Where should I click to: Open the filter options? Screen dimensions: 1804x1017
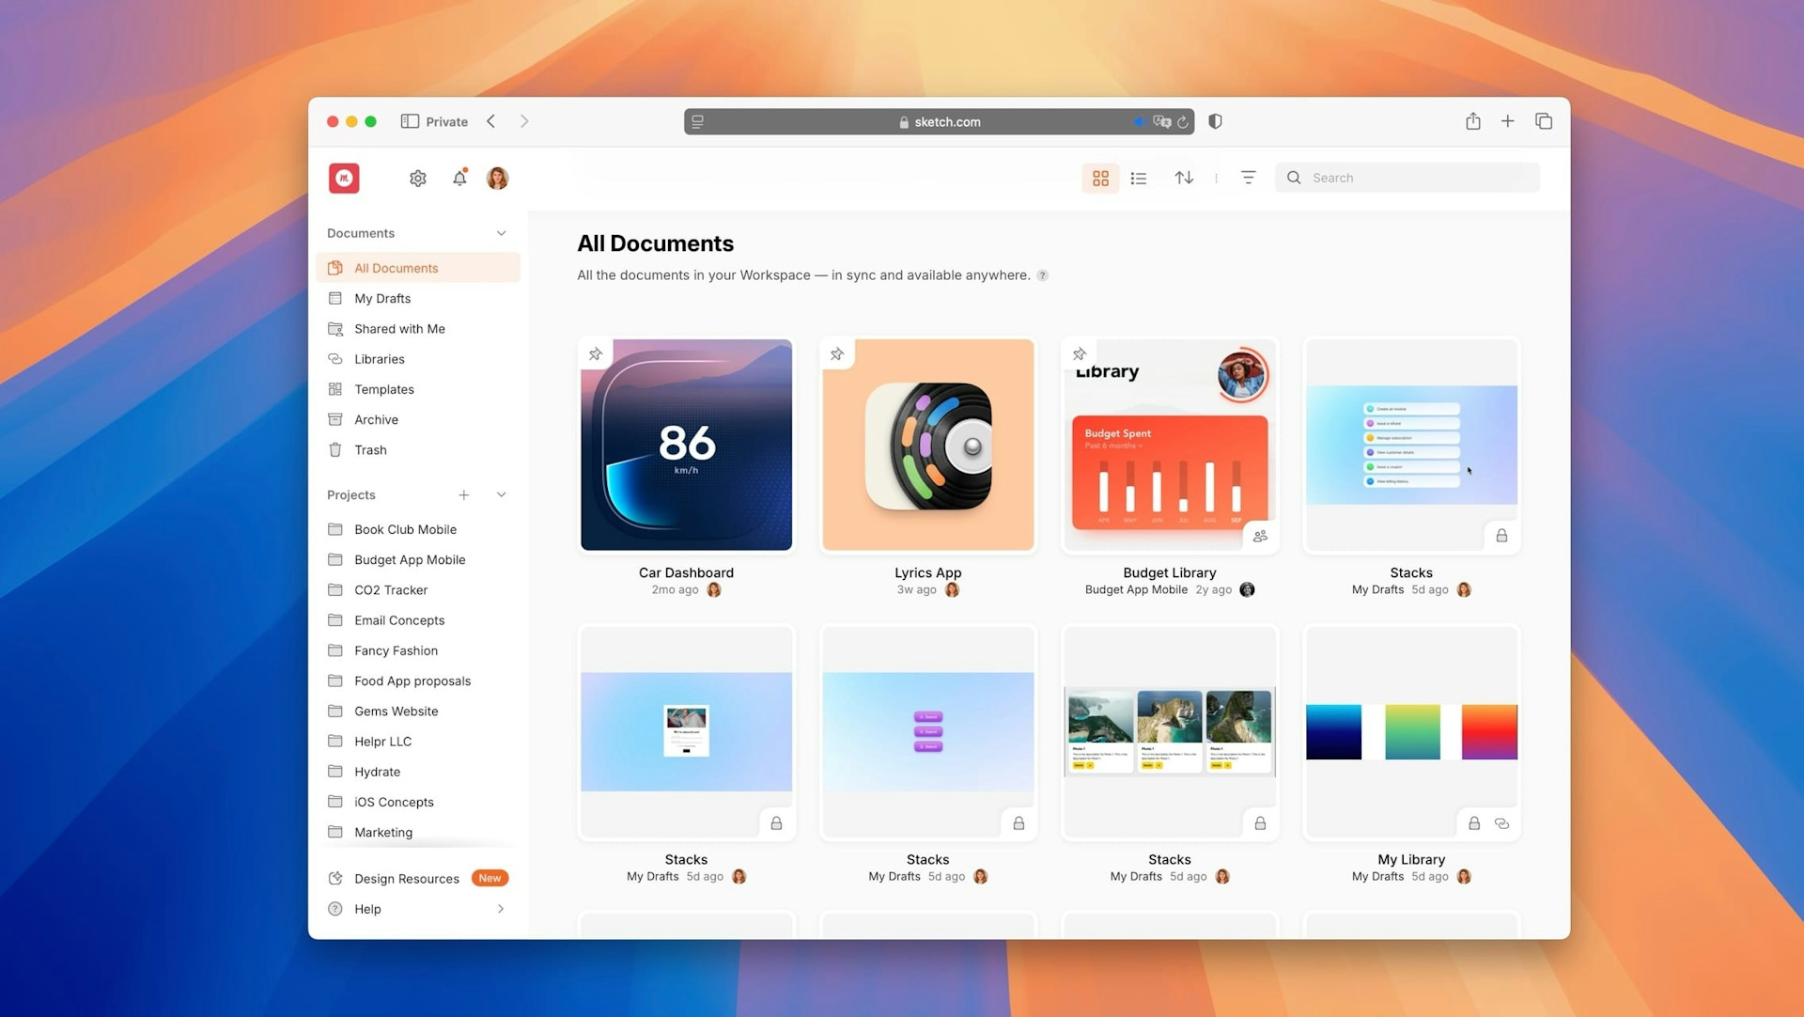[x=1248, y=177]
